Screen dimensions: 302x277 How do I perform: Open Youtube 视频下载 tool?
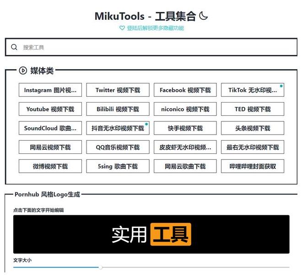(x=50, y=109)
